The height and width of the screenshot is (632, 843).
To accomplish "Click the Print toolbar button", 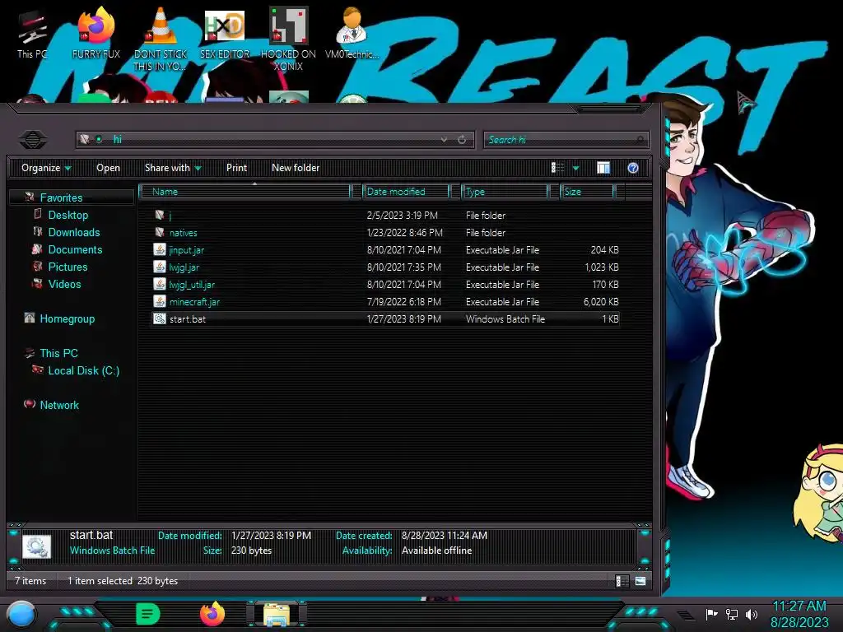I will point(236,168).
